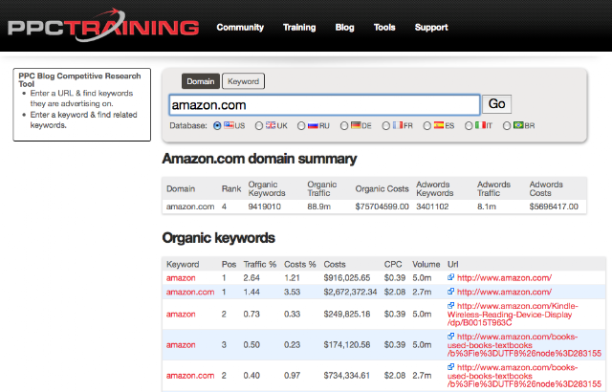Open external link icon in $734,334.61 row
Viewport: 612px width, 392px height.
tap(450, 366)
